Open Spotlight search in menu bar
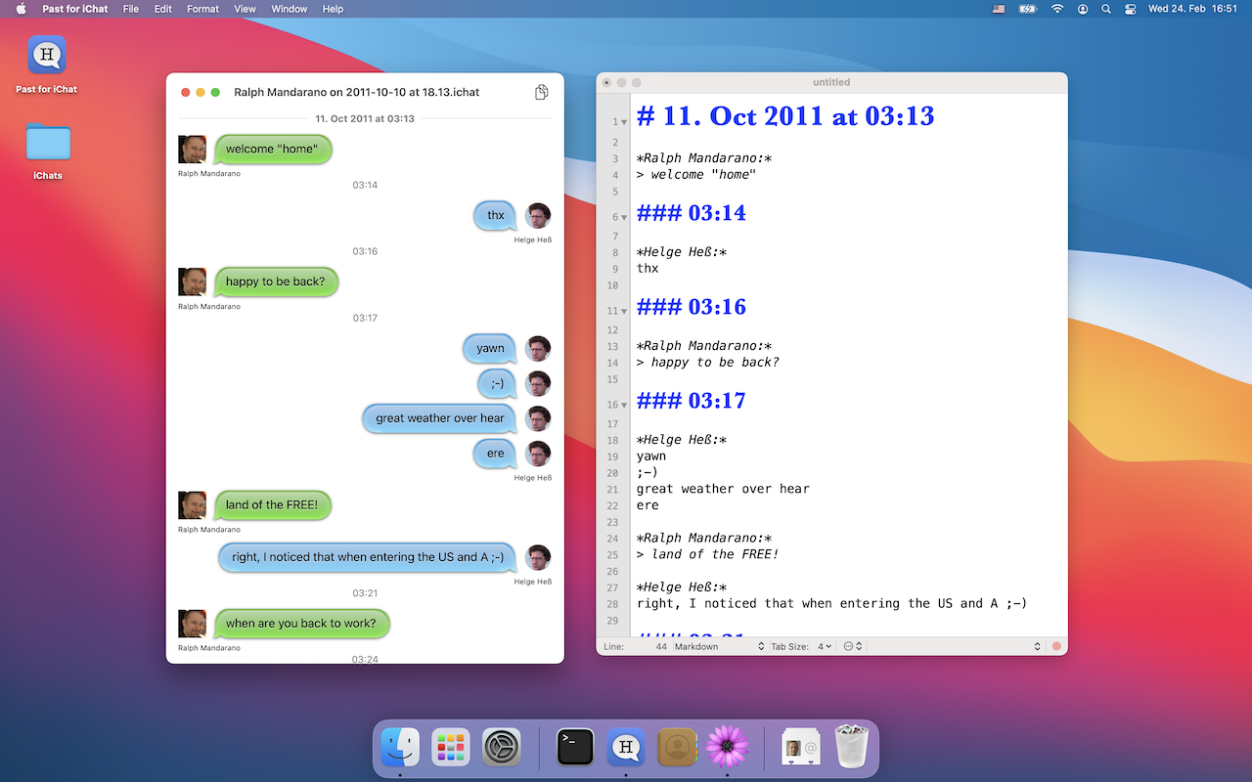 (1106, 9)
